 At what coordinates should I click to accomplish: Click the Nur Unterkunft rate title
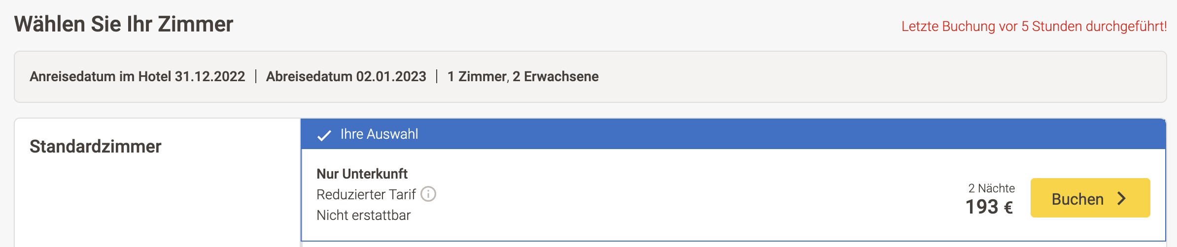pos(362,174)
